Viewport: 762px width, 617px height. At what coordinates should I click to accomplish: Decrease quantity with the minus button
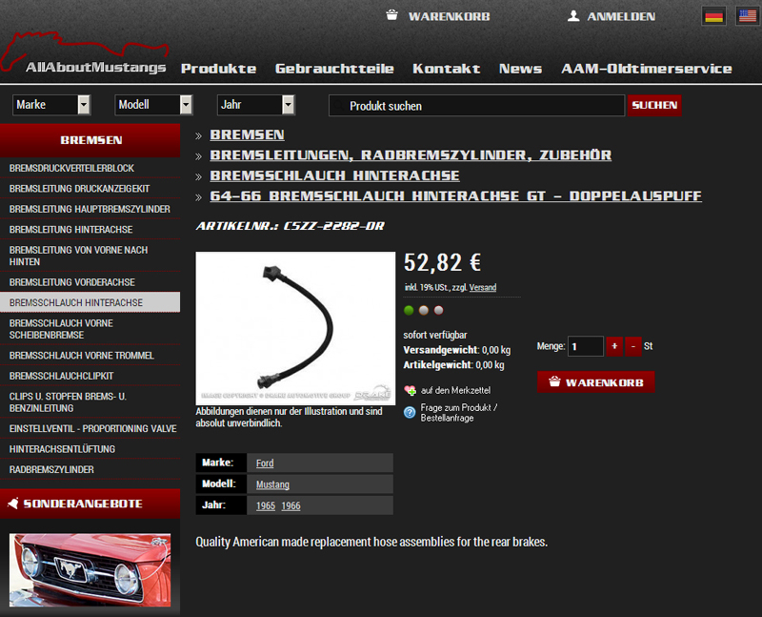pyautogui.click(x=632, y=346)
